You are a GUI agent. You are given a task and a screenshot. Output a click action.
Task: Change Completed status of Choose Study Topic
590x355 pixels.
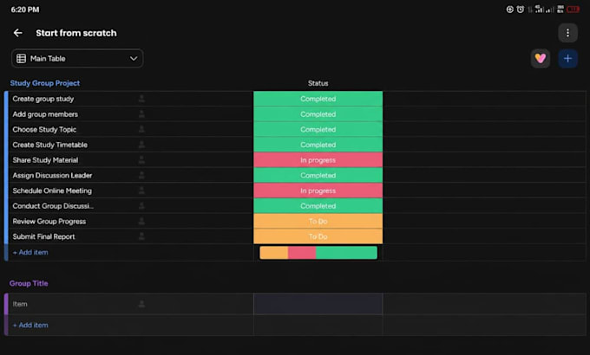318,129
